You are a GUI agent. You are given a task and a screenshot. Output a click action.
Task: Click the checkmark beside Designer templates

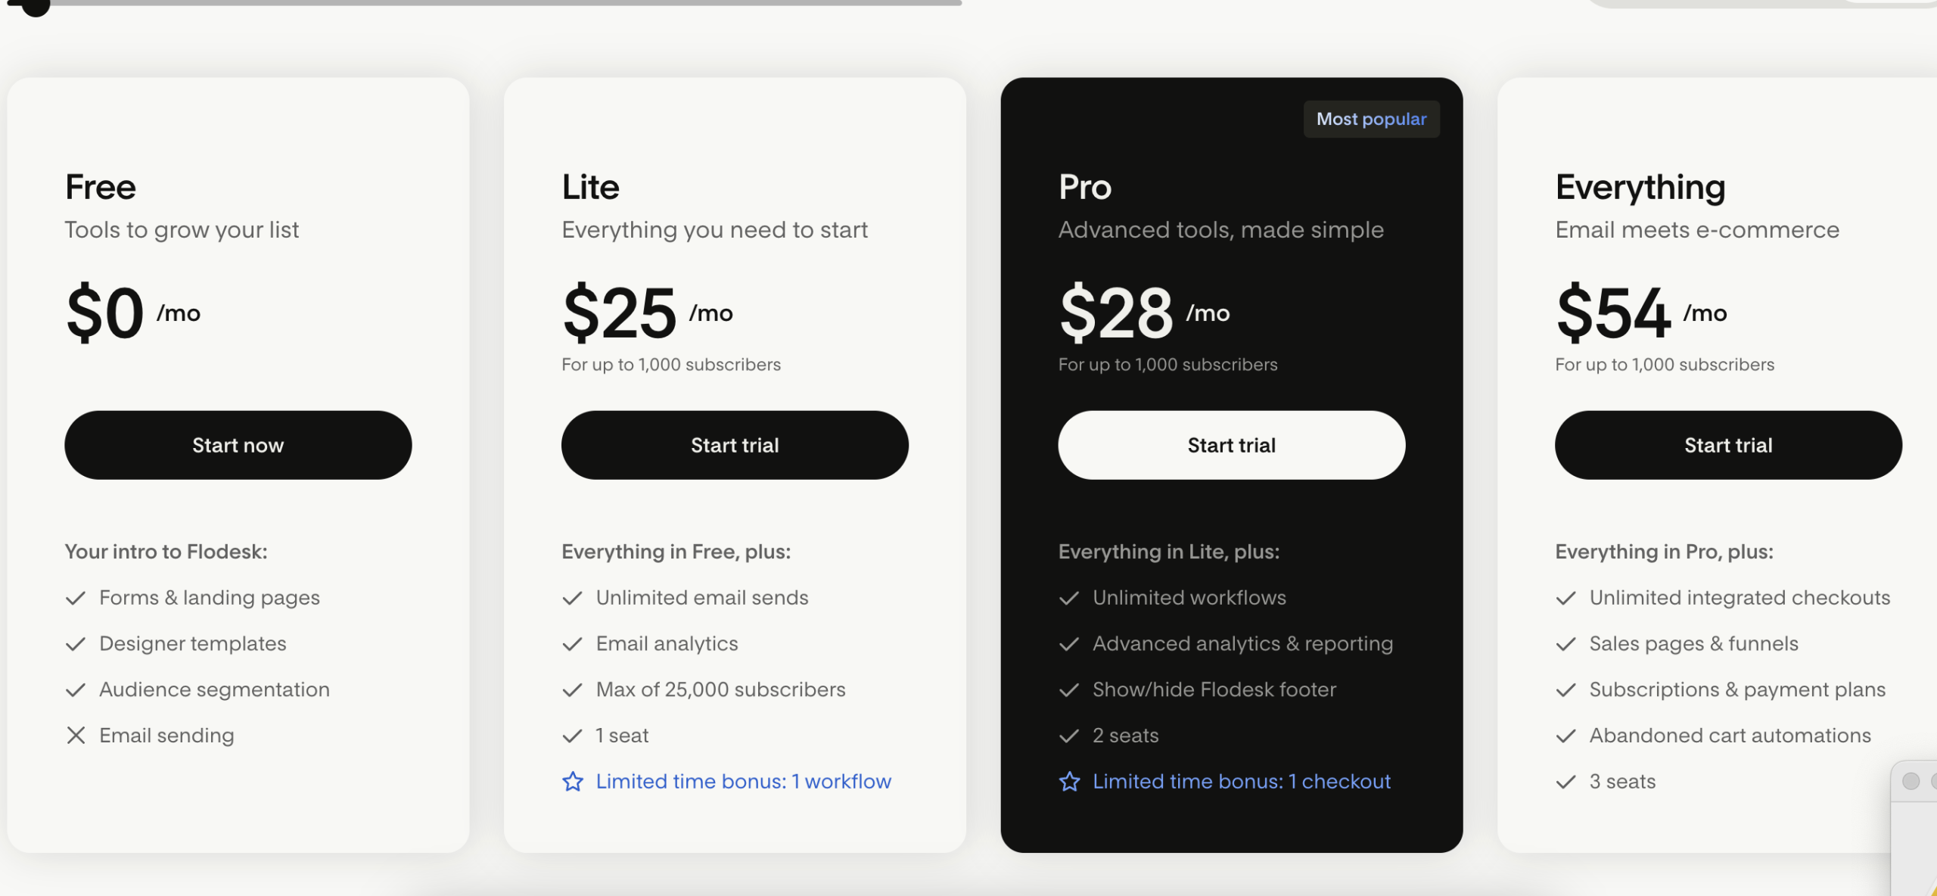tap(75, 644)
